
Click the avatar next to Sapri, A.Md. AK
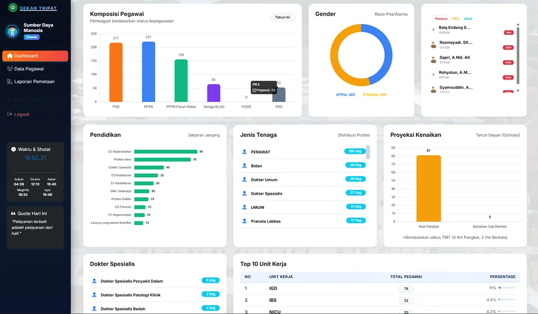point(433,60)
